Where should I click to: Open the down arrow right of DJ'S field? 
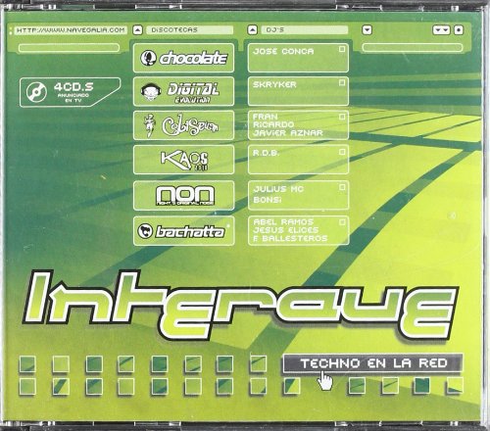tap(367, 30)
